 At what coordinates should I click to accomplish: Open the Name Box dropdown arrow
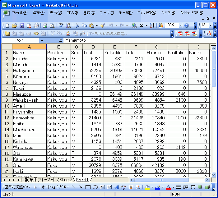(x=42, y=40)
